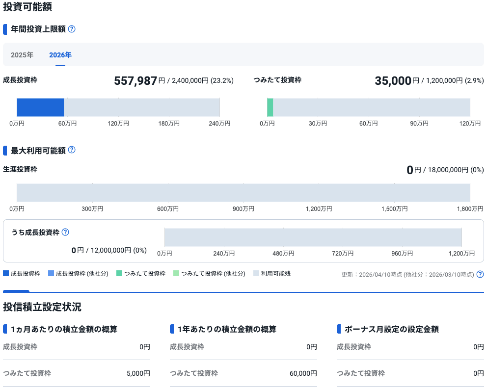Click the dark blue 成長投資枠 legend swatch

[x=6, y=274]
